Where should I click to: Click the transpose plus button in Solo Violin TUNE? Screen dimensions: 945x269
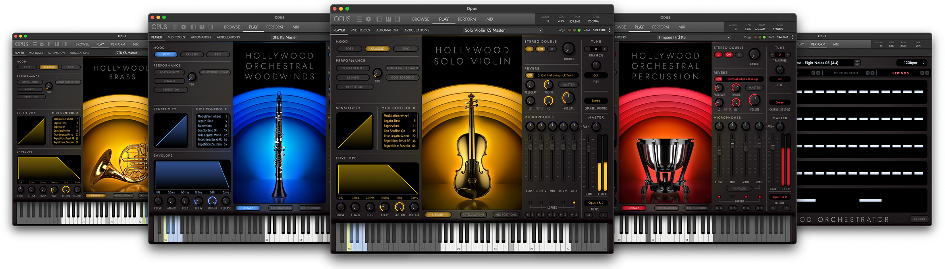604,49
